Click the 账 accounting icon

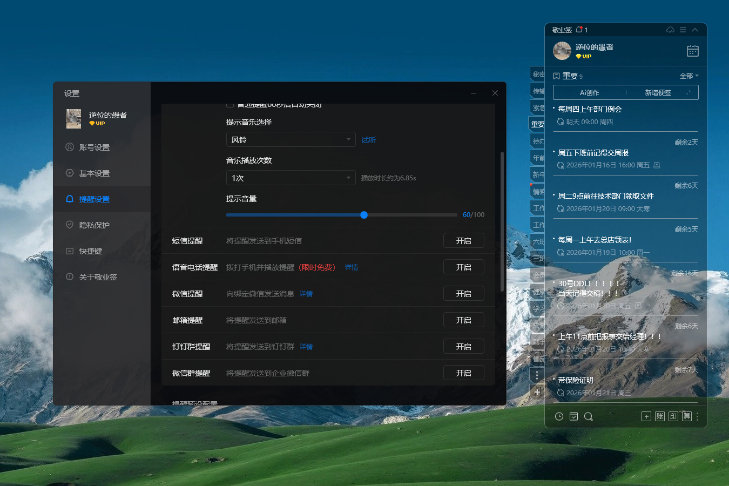(x=660, y=416)
